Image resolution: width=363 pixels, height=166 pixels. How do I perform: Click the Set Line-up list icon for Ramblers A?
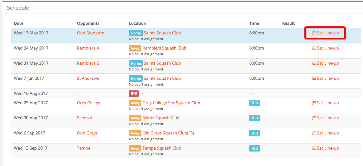[314, 48]
